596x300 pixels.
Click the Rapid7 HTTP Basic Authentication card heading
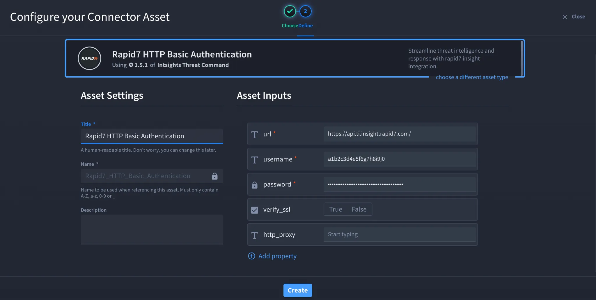(182, 54)
